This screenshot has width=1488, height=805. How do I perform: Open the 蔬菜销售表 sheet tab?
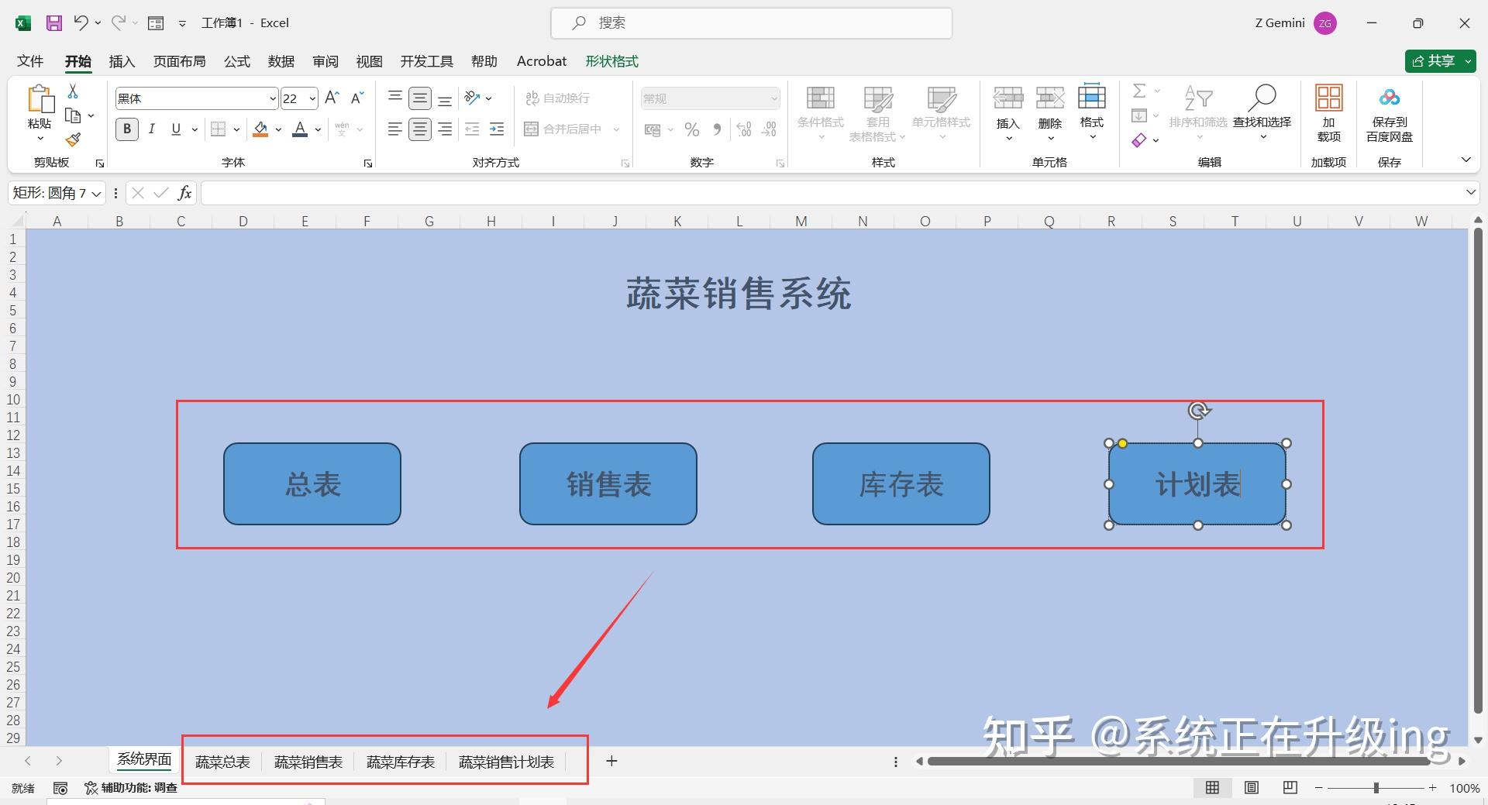[x=308, y=761]
